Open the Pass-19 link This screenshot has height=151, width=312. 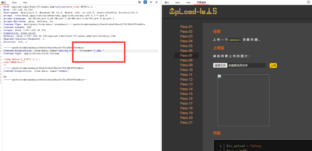point(186,113)
